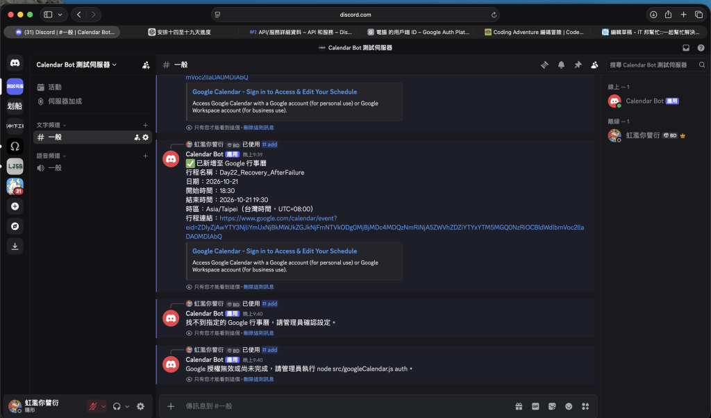Screen dimensions: 711x418
Task: Open Safari share icon
Action: coord(669,15)
